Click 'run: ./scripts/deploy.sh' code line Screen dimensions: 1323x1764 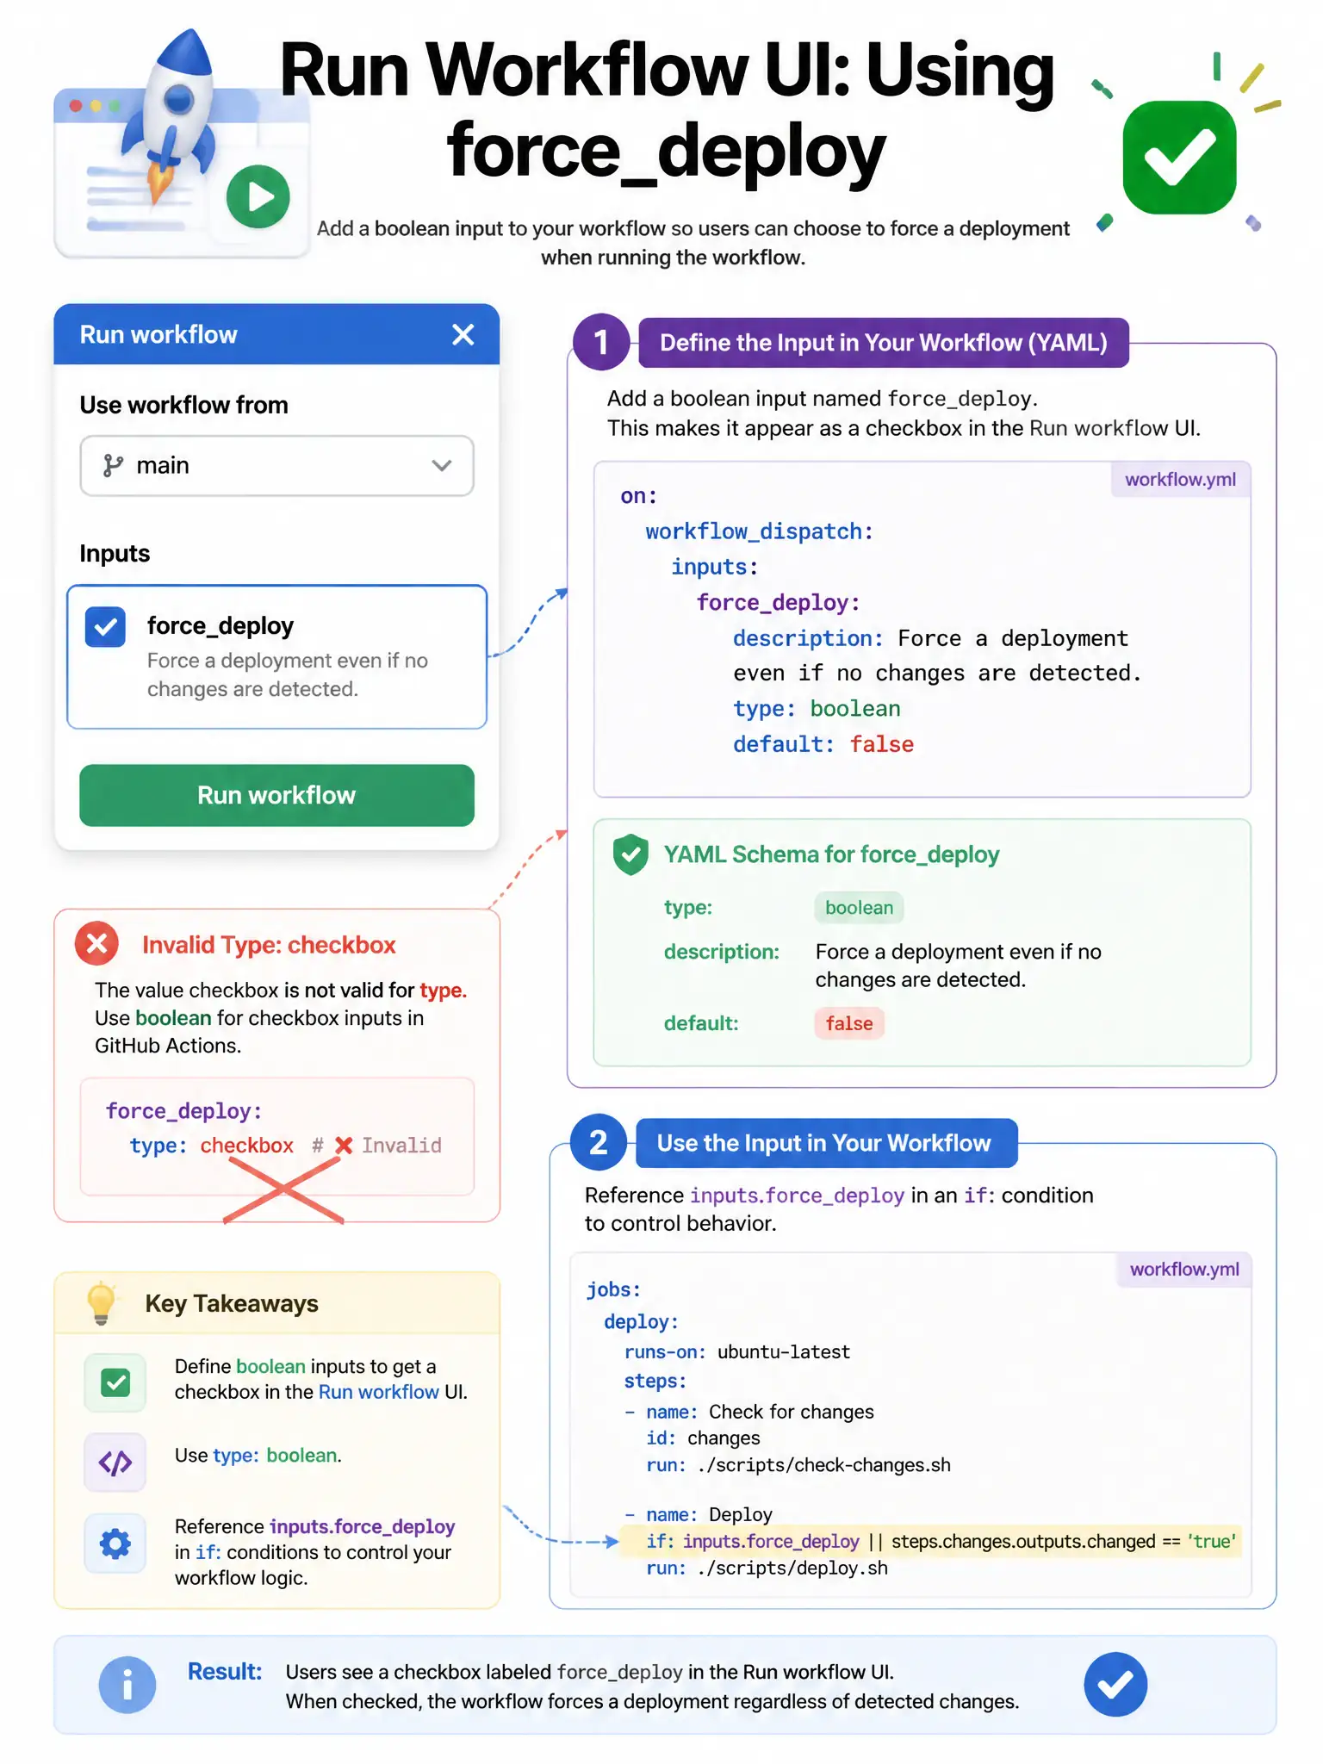pos(767,1568)
